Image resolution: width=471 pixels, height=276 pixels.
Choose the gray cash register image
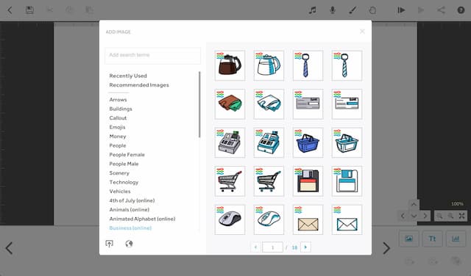(230, 142)
